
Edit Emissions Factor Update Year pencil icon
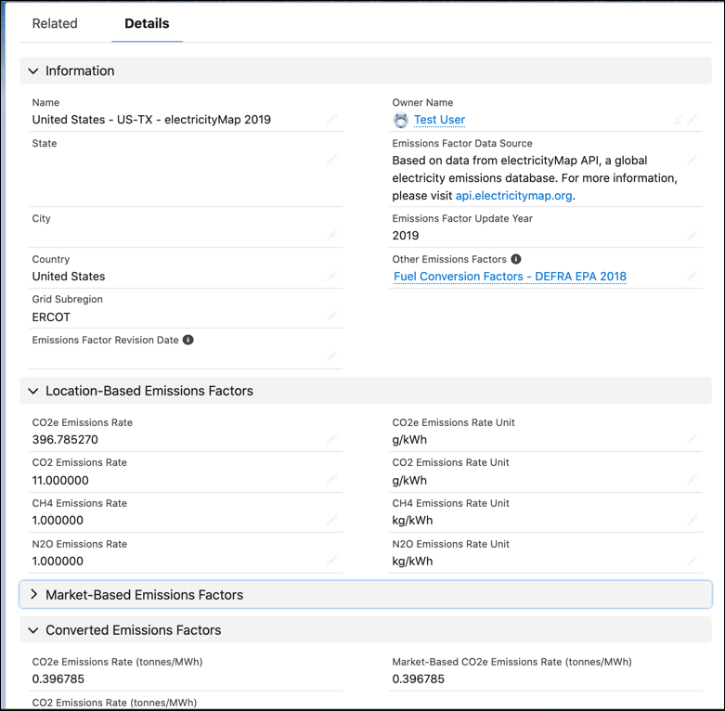click(693, 236)
